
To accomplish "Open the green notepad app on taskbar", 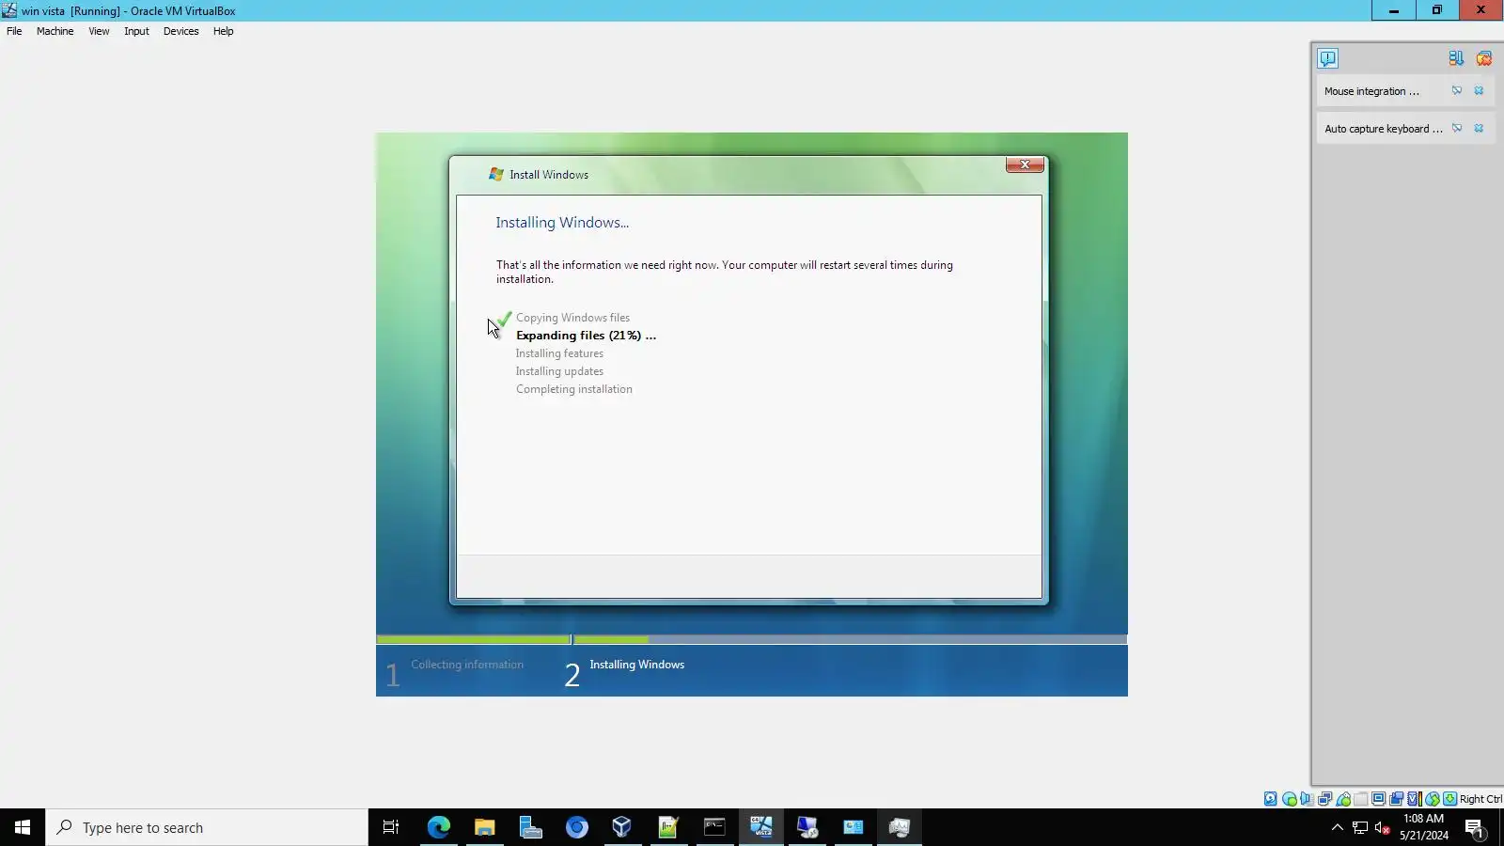I will point(668,827).
